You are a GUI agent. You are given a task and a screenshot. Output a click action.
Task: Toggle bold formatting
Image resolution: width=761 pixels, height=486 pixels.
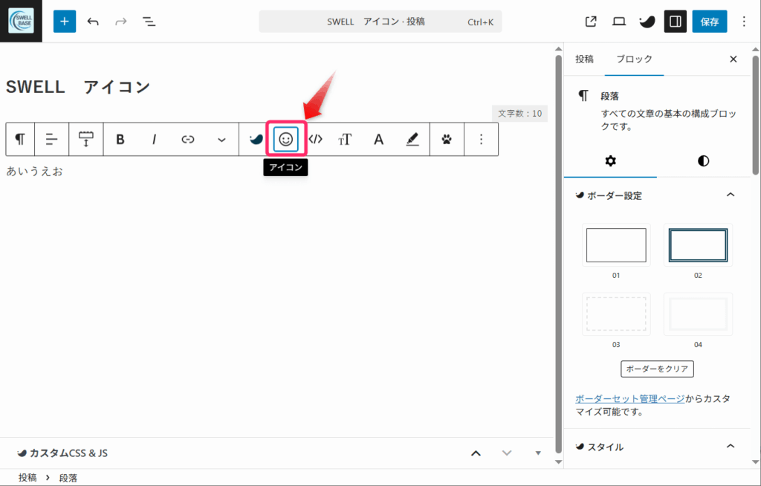(x=120, y=140)
